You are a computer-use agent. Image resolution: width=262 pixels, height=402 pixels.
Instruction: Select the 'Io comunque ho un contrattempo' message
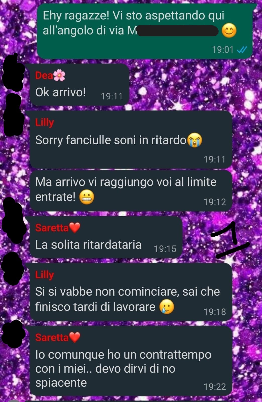[x=131, y=361]
